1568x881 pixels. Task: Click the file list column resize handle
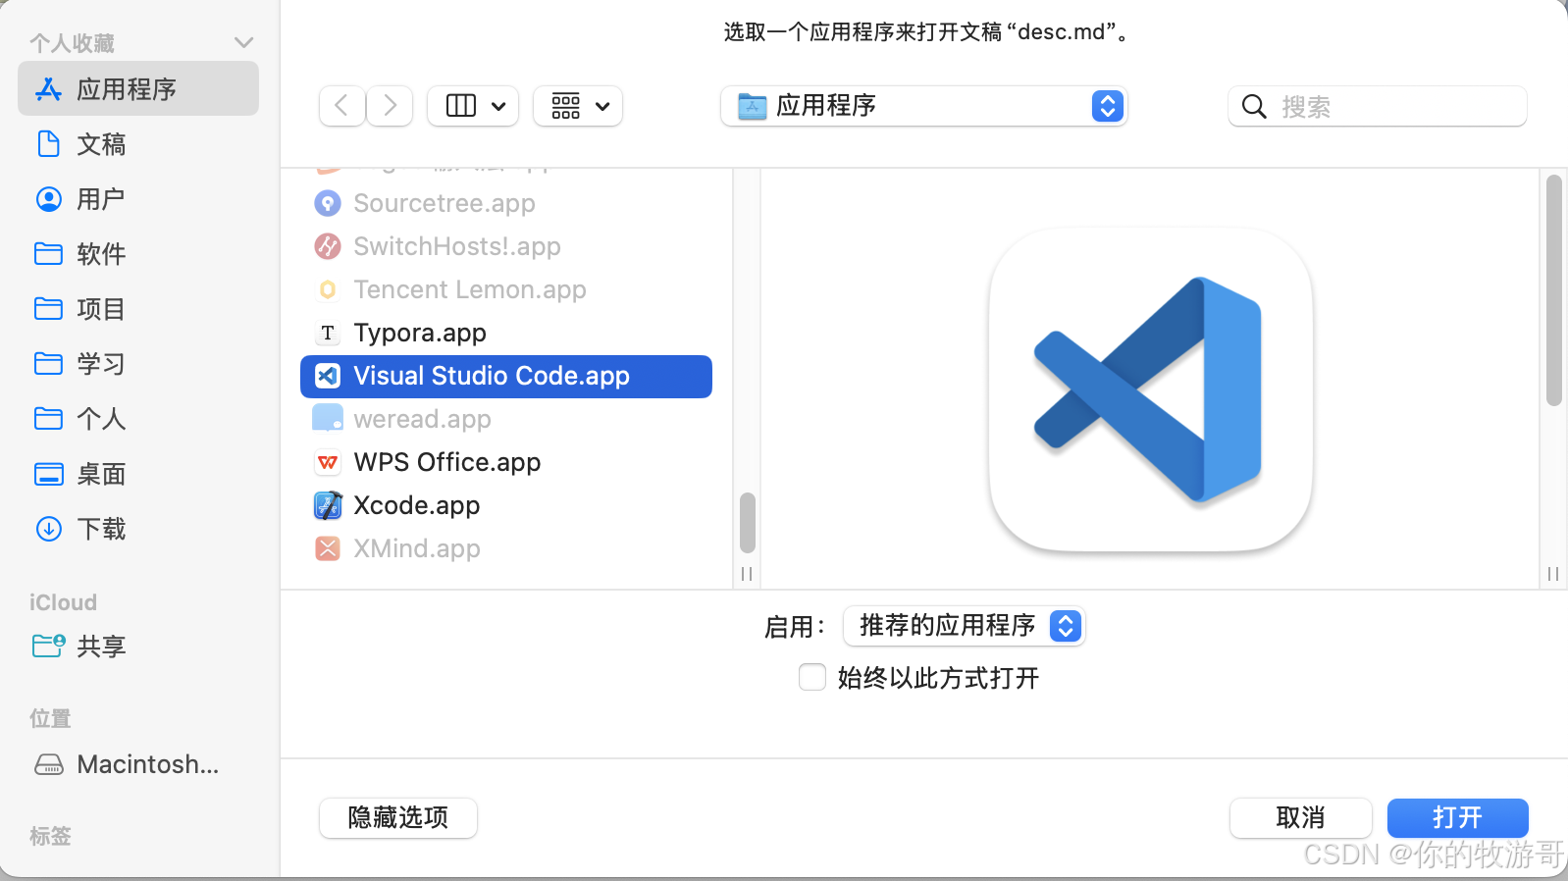pyautogui.click(x=747, y=574)
